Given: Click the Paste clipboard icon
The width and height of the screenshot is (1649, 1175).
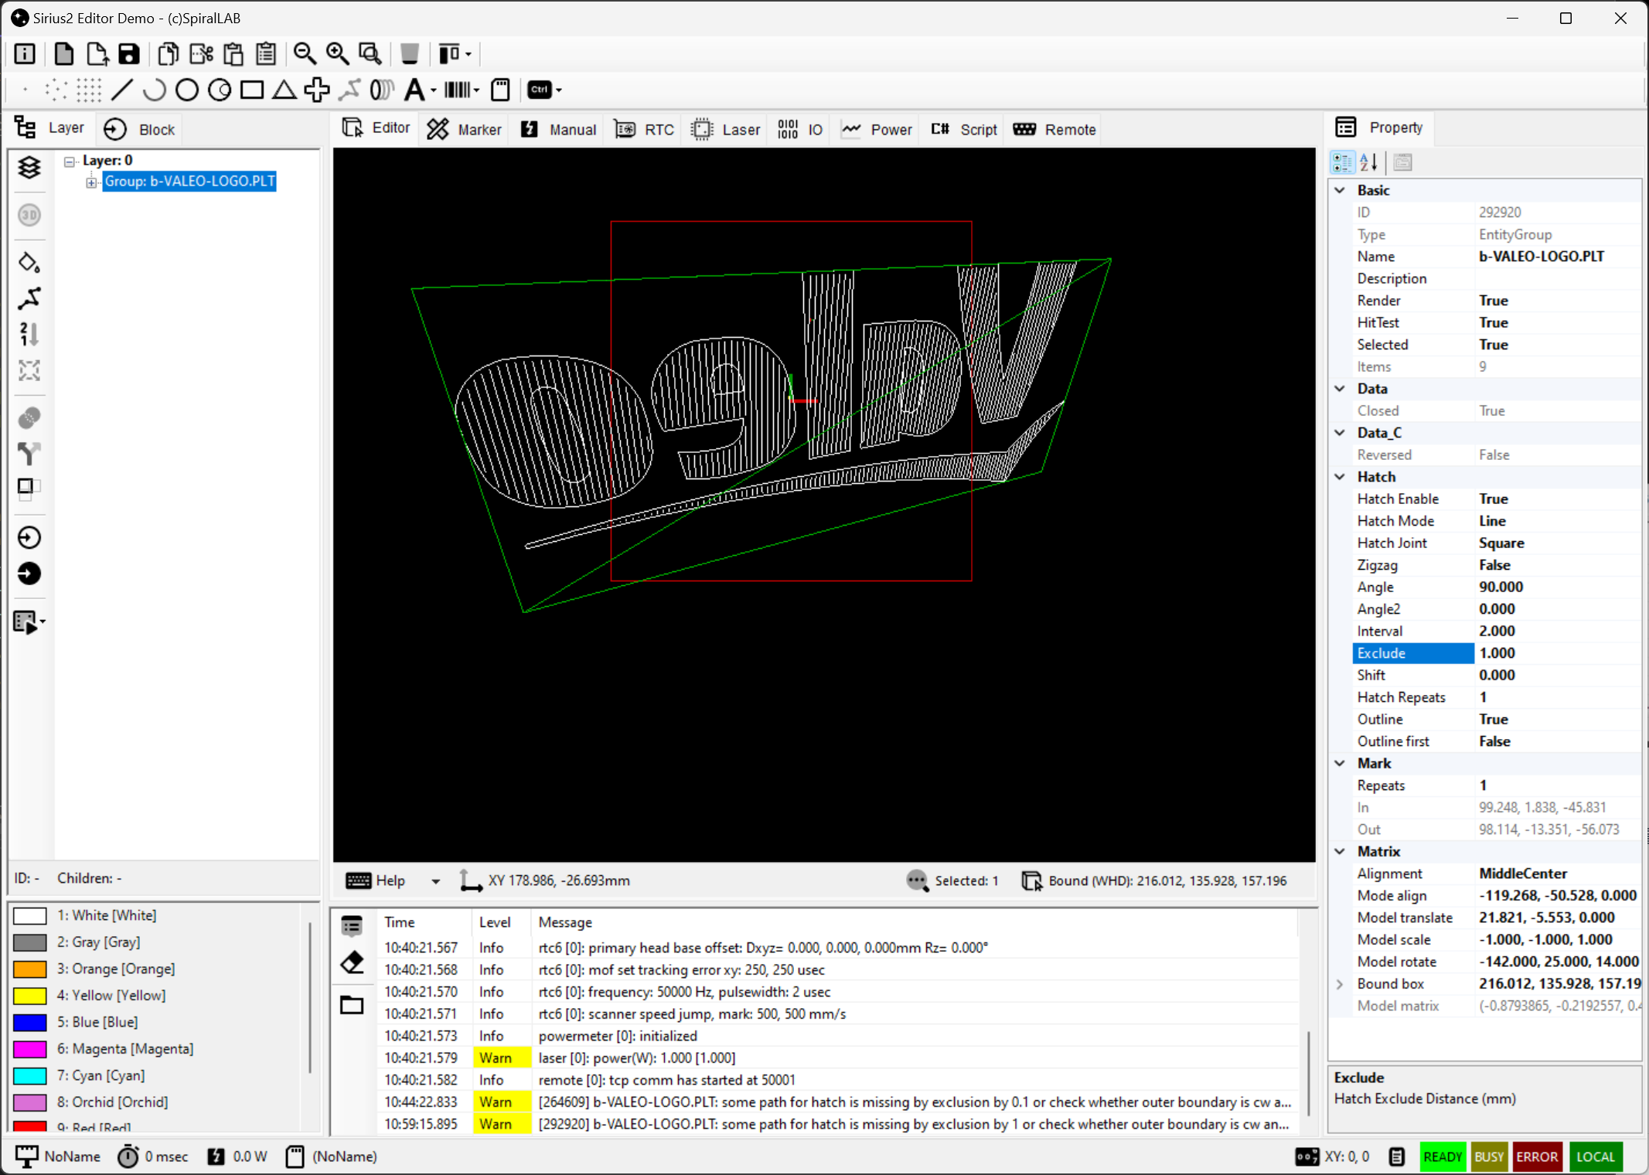Looking at the screenshot, I should pos(233,53).
